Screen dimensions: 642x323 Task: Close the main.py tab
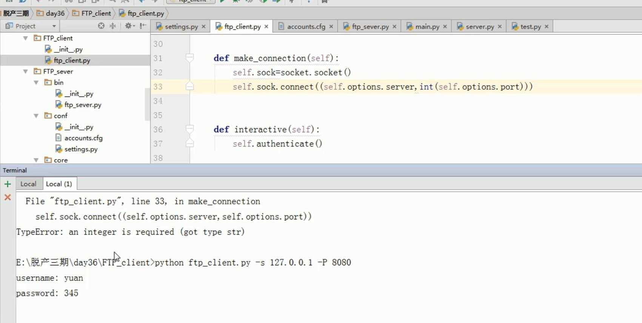[x=445, y=26]
